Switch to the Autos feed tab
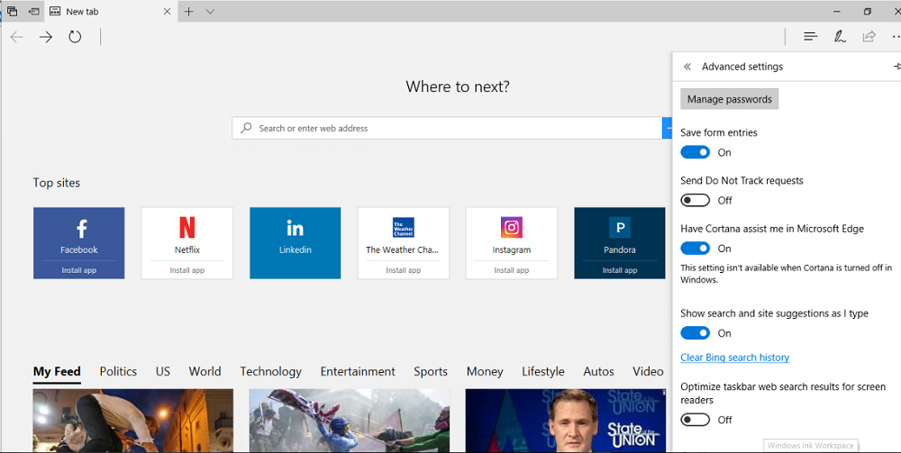Screen dimensions: 901x453 pyautogui.click(x=598, y=371)
